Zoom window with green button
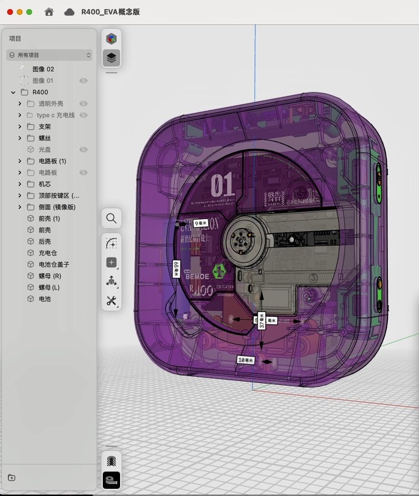Image resolution: width=419 pixels, height=496 pixels. 29,12
